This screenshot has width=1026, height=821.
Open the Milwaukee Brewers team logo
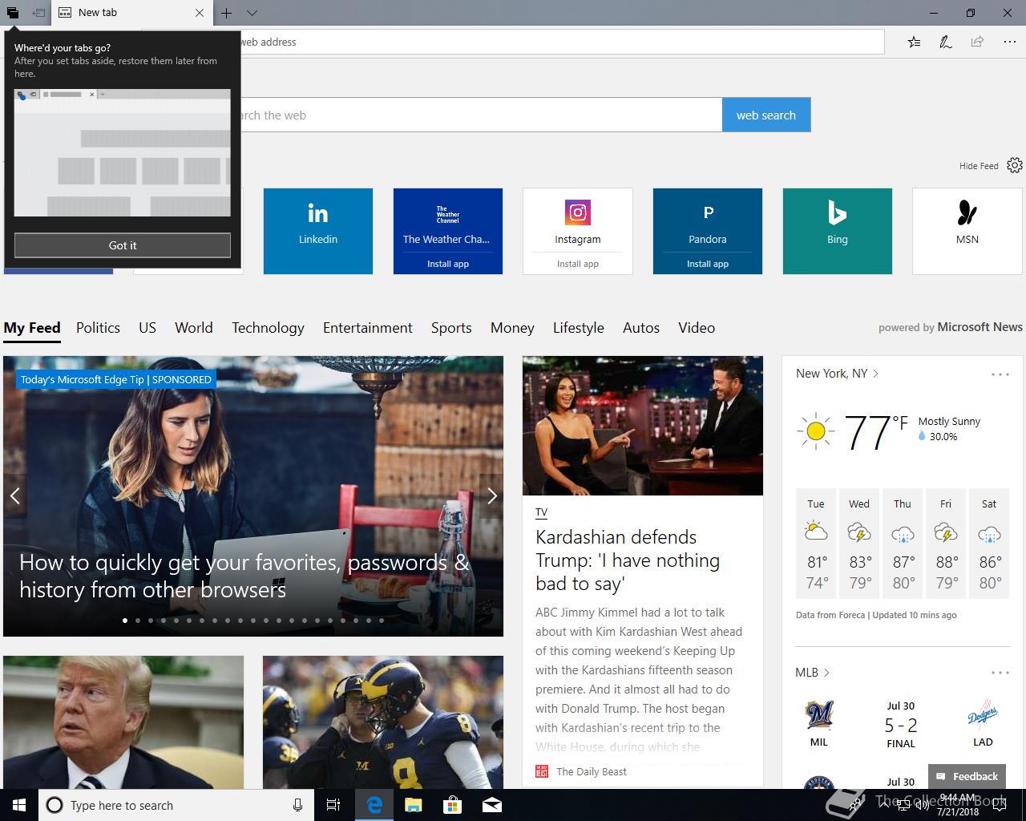pyautogui.click(x=819, y=715)
